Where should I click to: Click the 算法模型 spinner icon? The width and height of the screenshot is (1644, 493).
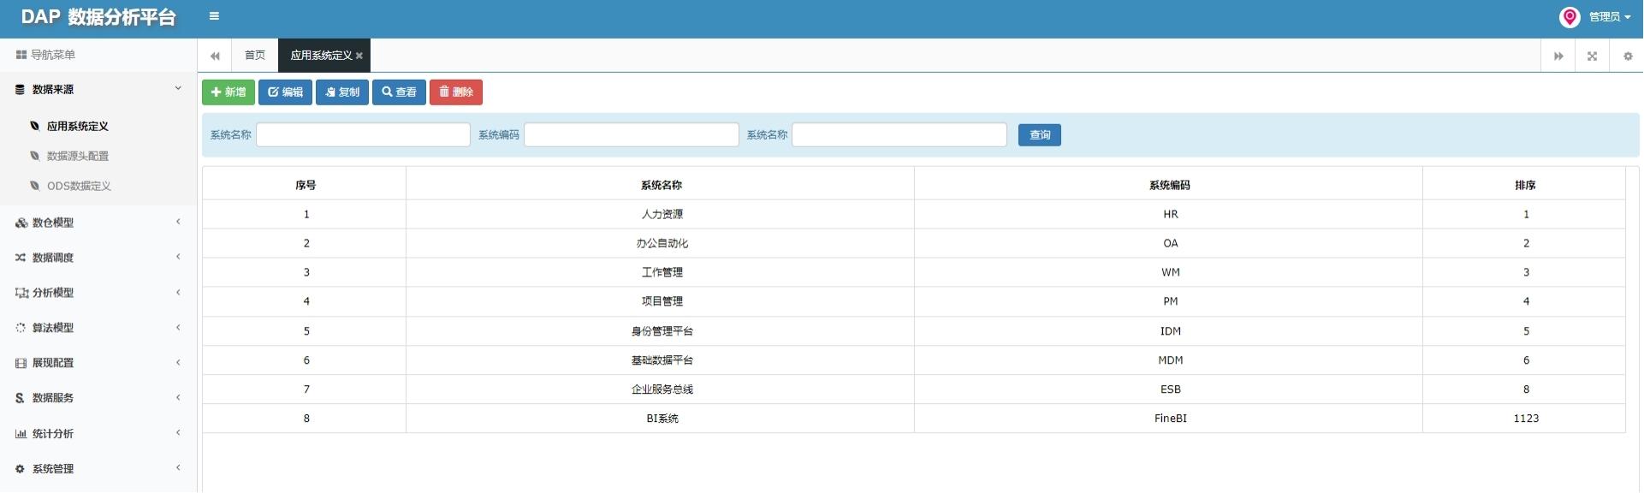tap(21, 329)
